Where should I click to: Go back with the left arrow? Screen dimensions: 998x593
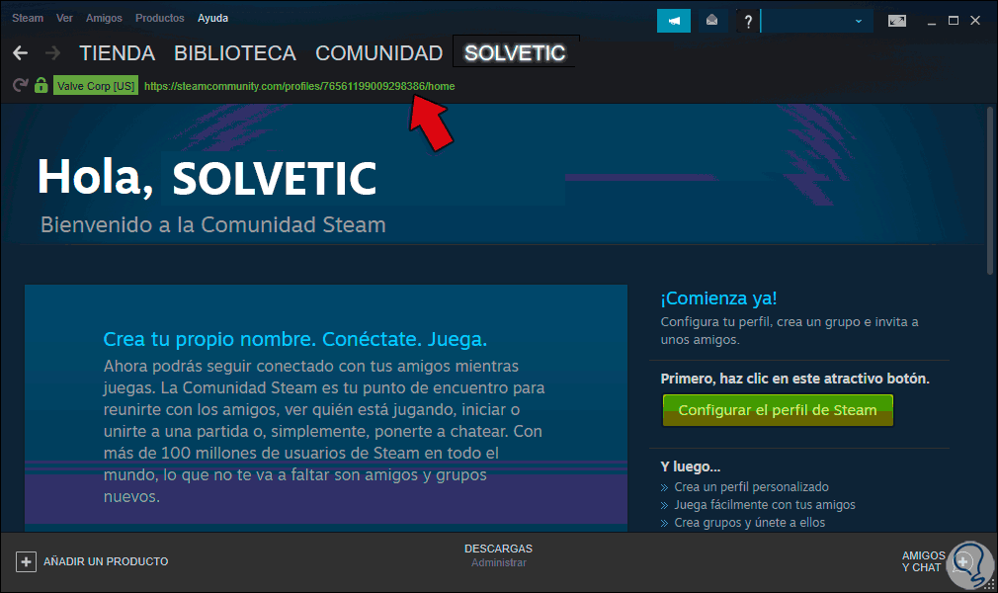21,52
